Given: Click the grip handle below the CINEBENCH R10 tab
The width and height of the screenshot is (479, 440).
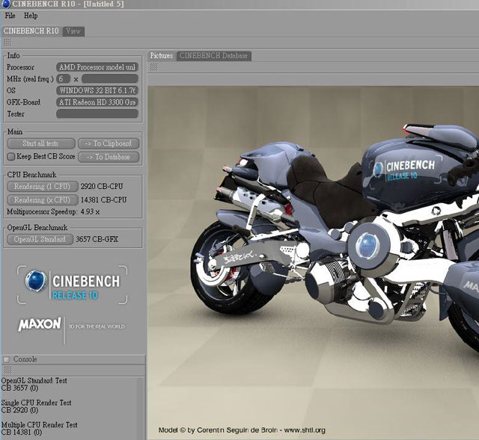Looking at the screenshot, I should point(6,43).
